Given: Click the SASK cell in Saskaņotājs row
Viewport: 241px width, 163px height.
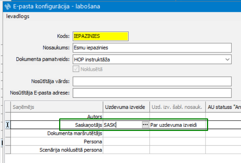Looking at the screenshot, I should 122,125.
